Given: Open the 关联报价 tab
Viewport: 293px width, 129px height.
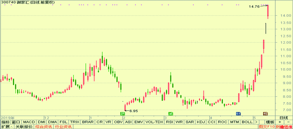Looking at the screenshot, I should tap(24, 127).
